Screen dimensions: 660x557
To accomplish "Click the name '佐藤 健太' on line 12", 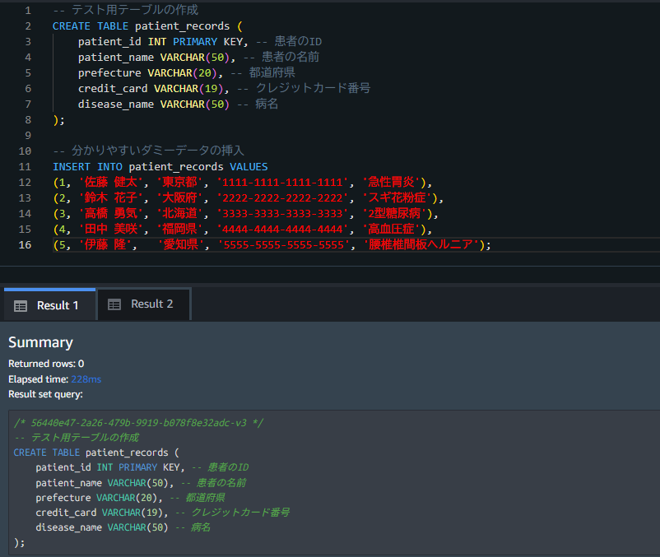I will pyautogui.click(x=111, y=182).
